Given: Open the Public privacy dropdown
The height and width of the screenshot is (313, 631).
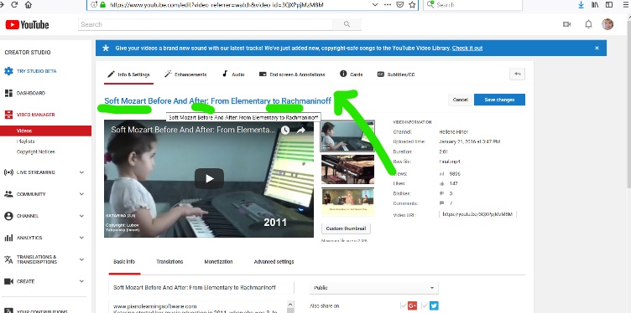Looking at the screenshot, I should coord(374,288).
